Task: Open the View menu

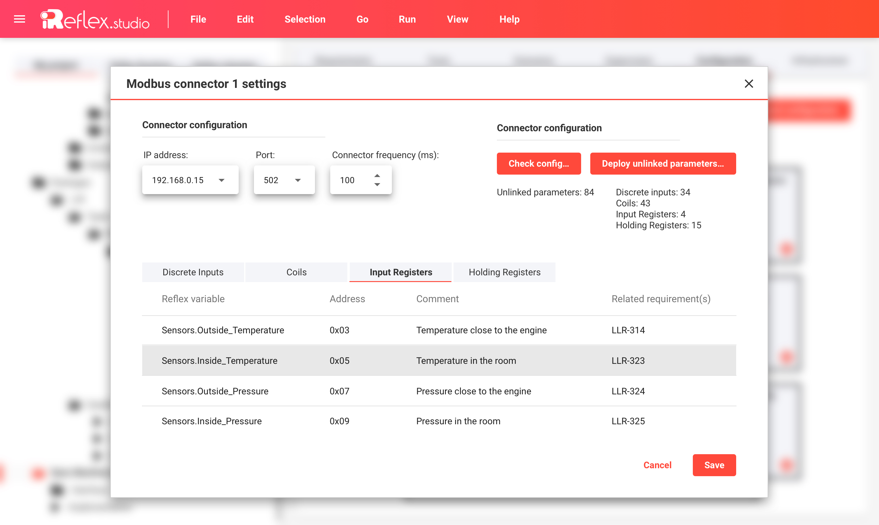Action: tap(458, 19)
